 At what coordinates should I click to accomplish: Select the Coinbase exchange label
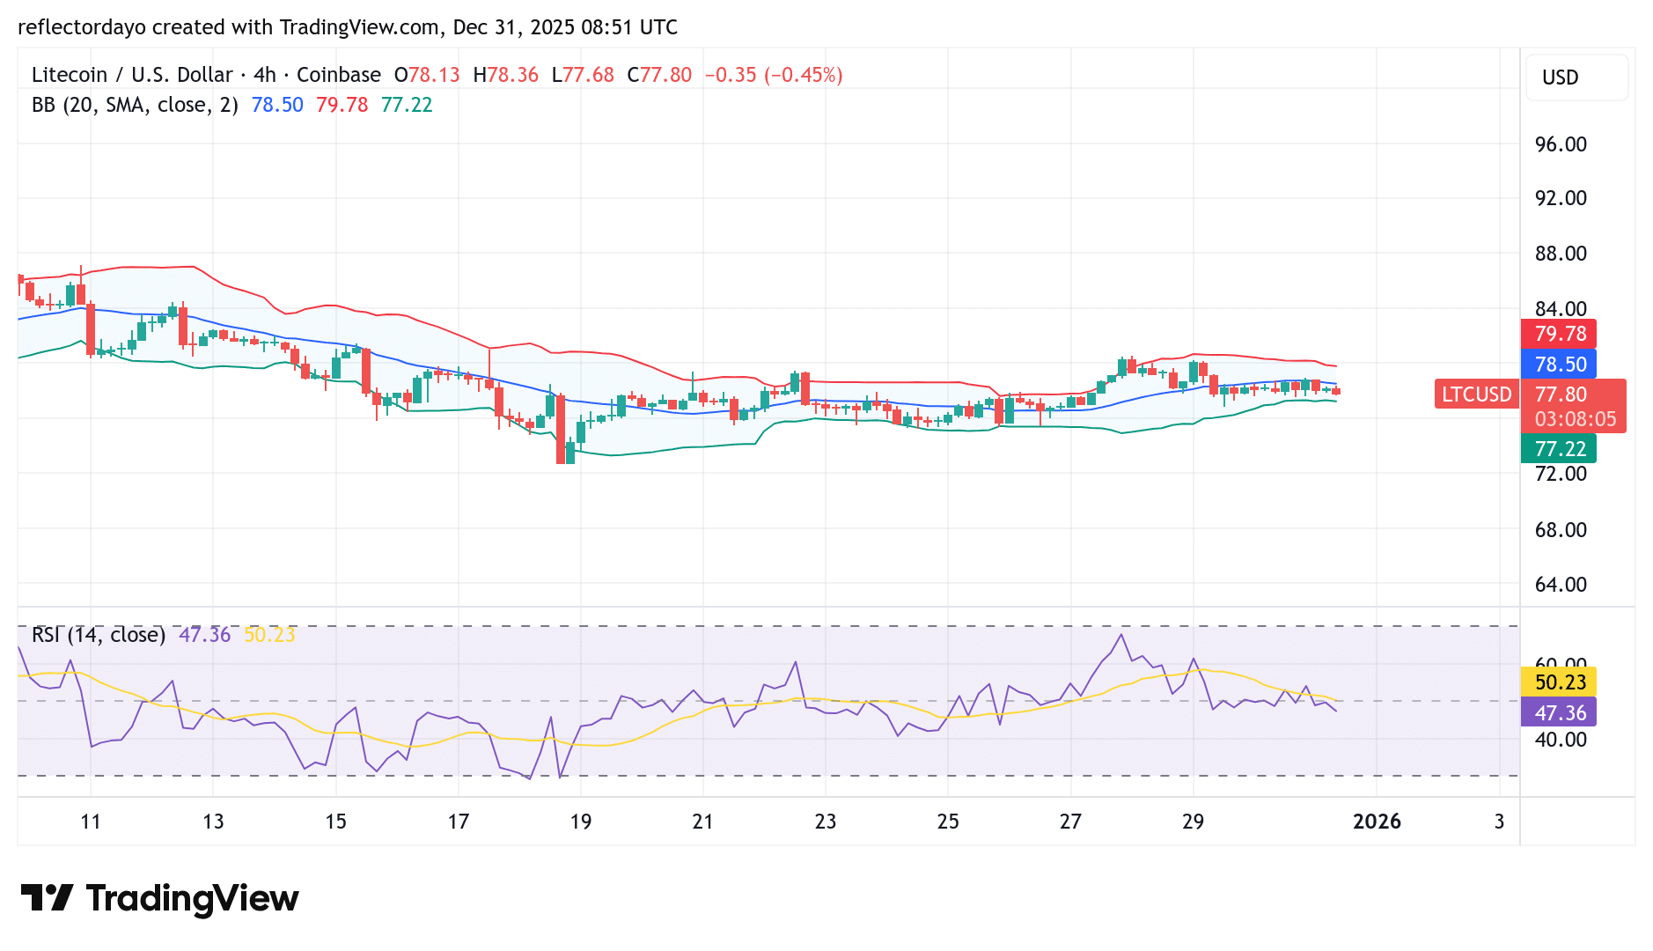(337, 75)
